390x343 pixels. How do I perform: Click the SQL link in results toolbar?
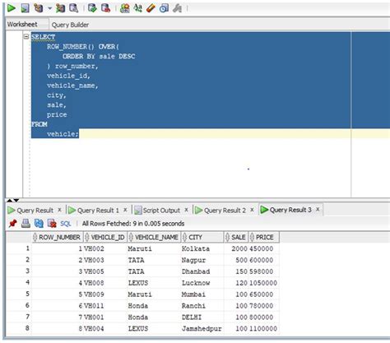point(66,224)
